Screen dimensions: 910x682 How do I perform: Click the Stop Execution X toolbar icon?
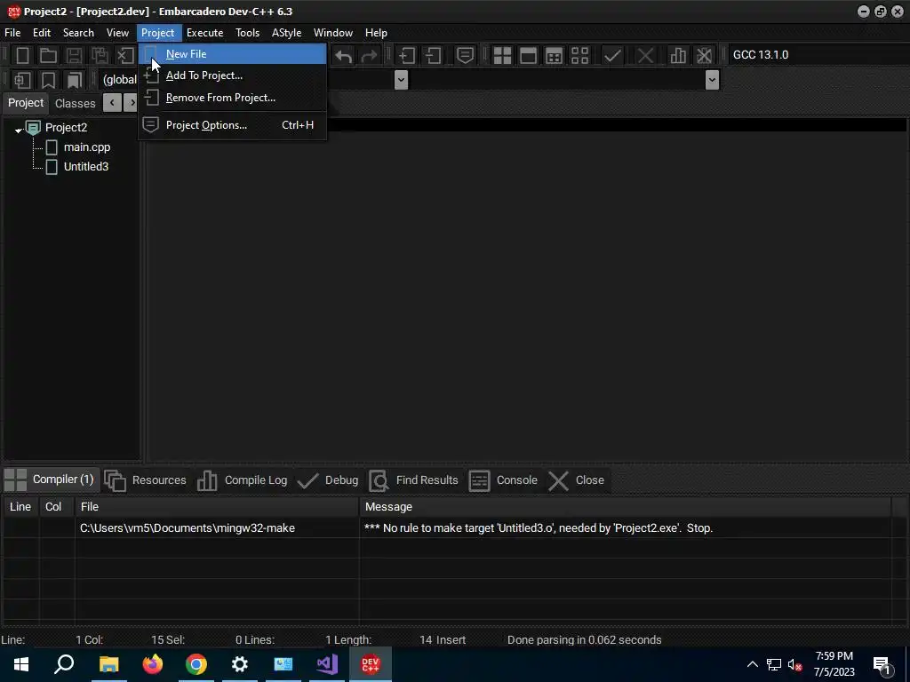645,55
